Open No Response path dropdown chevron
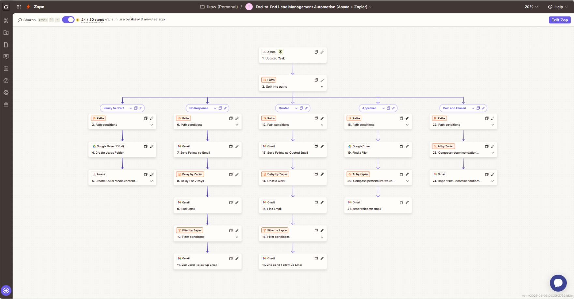 215,108
